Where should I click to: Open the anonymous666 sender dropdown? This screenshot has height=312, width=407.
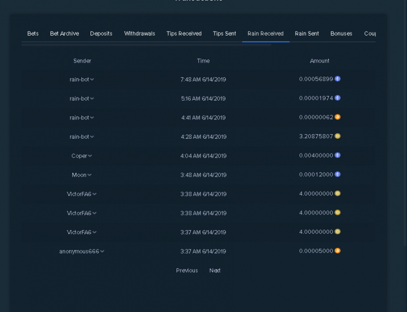[102, 252]
